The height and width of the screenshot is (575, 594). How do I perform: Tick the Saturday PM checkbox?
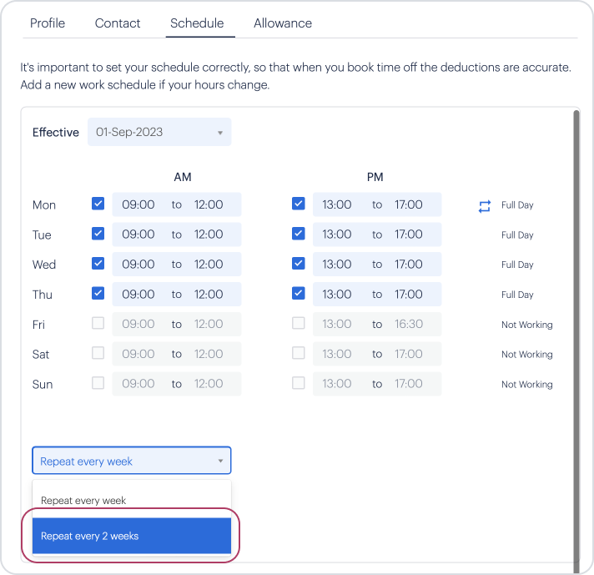pos(299,353)
